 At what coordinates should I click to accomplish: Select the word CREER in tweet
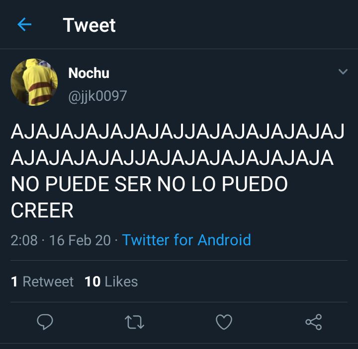(42, 210)
